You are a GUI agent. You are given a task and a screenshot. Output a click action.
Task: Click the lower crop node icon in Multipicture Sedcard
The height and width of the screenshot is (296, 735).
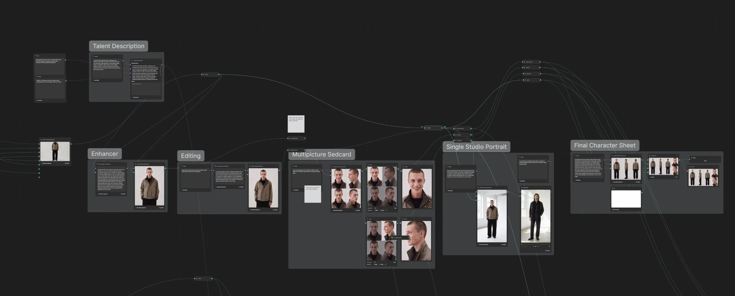click(x=368, y=219)
